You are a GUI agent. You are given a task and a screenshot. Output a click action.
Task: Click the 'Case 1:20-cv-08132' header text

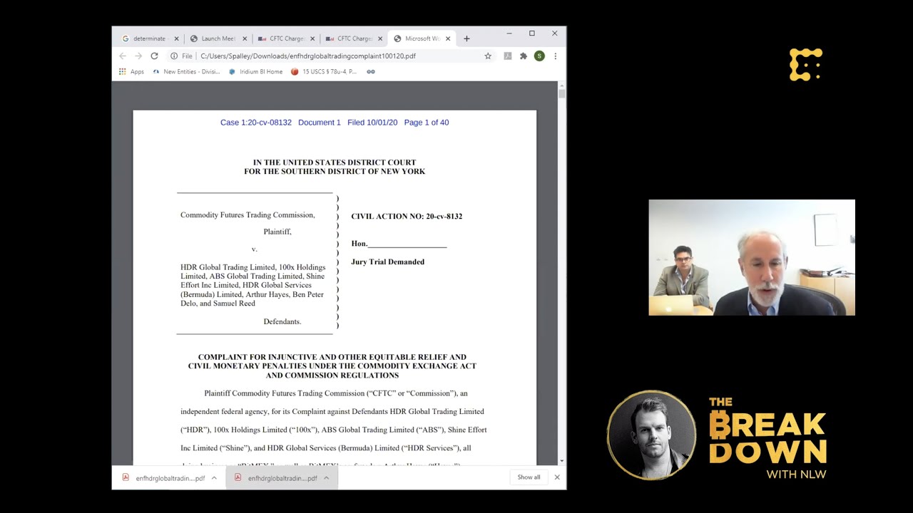[x=256, y=123]
